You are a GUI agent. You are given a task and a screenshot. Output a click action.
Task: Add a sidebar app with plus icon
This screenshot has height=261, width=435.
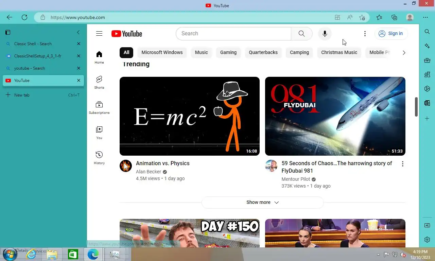click(427, 119)
